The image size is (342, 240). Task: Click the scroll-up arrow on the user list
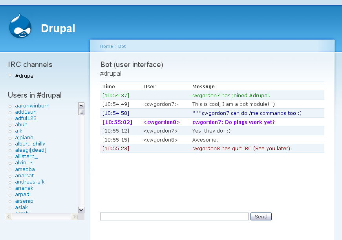click(x=81, y=105)
